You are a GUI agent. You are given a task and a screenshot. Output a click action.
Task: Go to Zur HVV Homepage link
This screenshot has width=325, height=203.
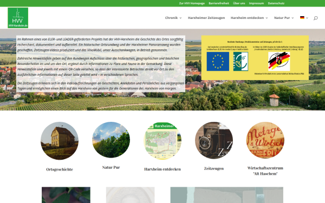[x=192, y=3]
